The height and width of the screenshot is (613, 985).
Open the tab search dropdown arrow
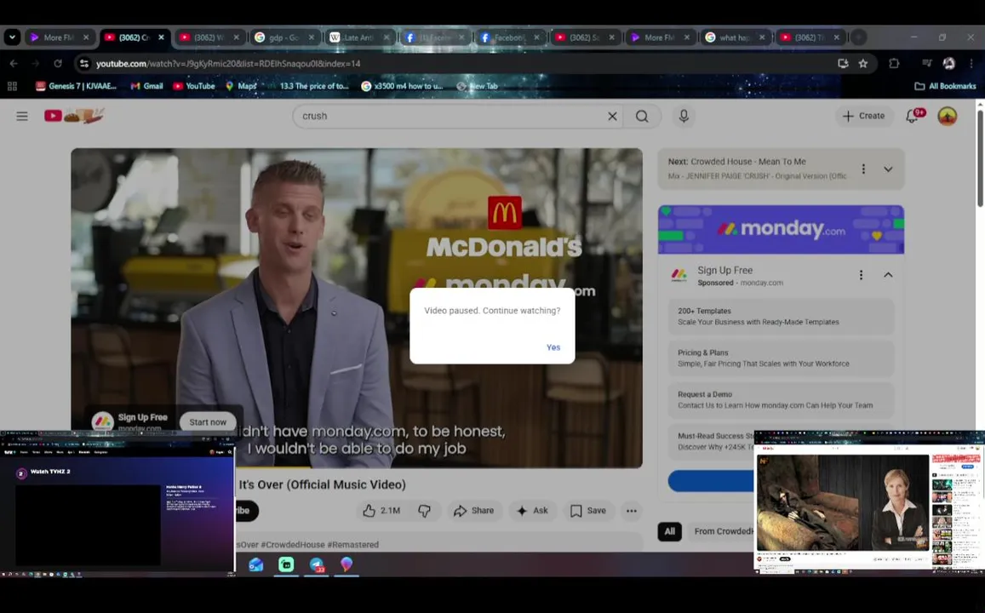12,37
